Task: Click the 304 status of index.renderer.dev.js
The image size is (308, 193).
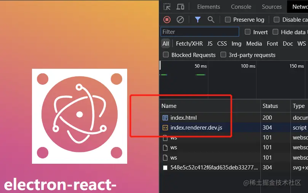Action: (x=267, y=128)
